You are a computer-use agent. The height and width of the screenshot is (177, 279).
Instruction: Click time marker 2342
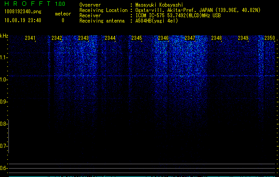pos(57,38)
